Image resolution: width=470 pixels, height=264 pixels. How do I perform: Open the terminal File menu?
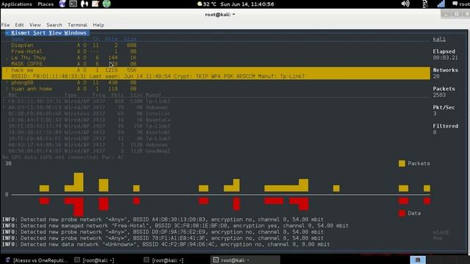click(5, 25)
